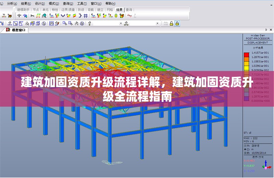Screen dimensions: 274x178
Task: Select the 结果 toolbar tab
Action: (x=119, y=10)
